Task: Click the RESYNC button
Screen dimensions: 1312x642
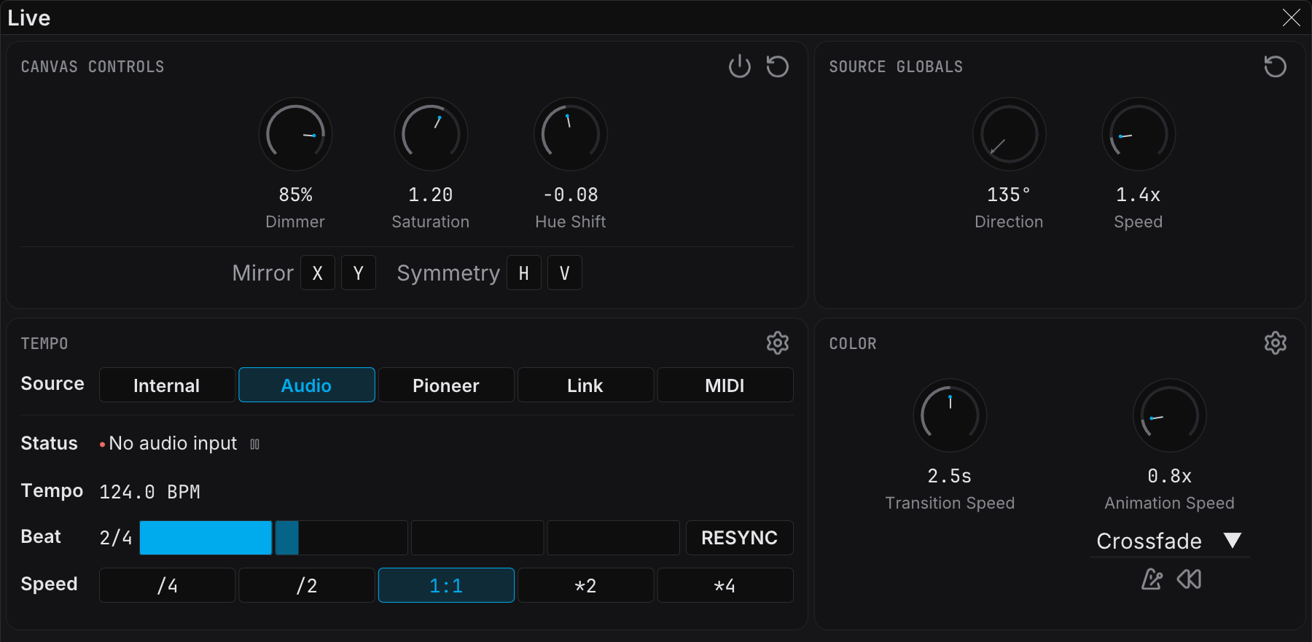Action: point(739,538)
